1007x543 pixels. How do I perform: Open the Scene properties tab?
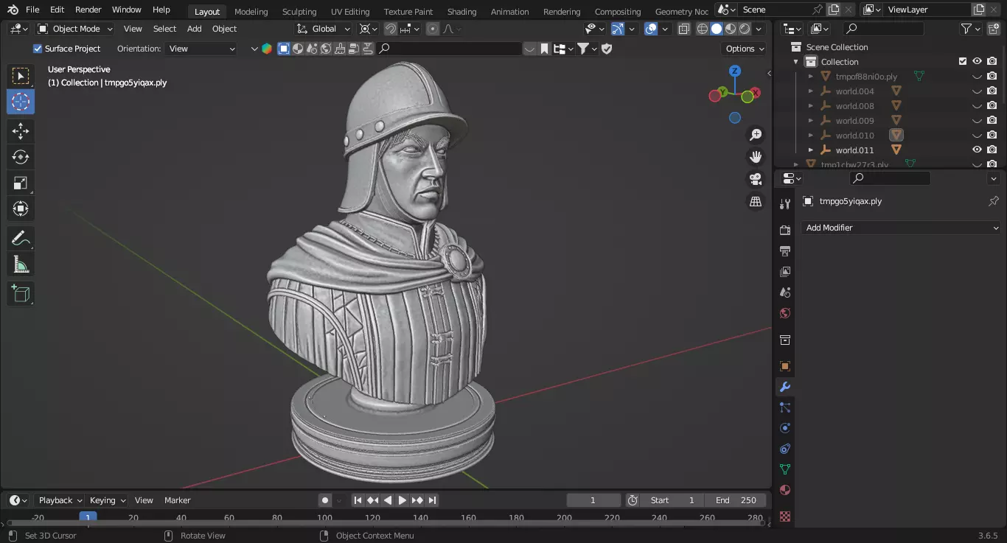[x=785, y=292]
